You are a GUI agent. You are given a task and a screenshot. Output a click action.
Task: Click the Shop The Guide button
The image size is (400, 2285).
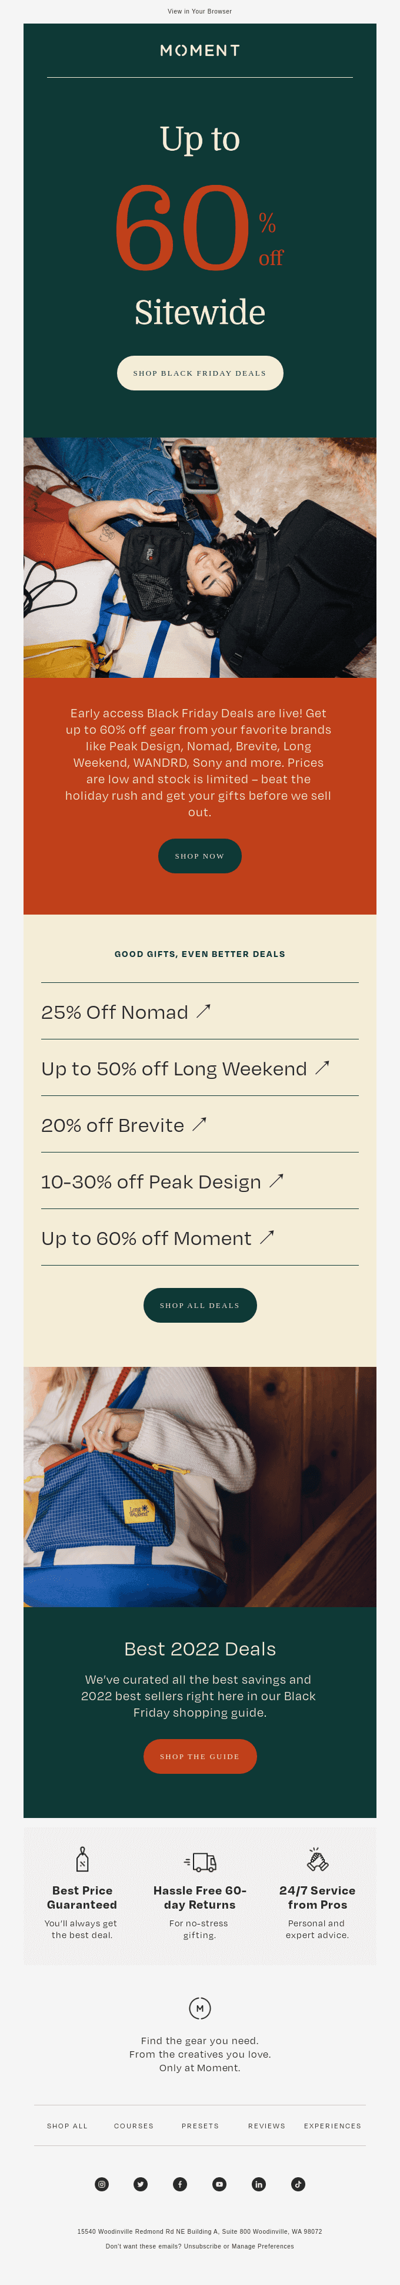pyautogui.click(x=199, y=1756)
